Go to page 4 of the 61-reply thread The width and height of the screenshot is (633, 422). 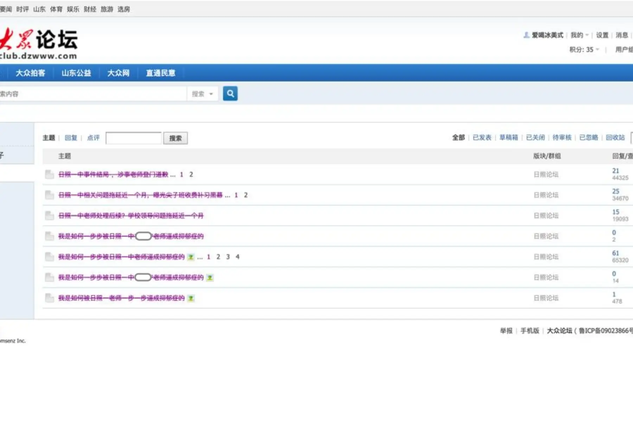237,257
